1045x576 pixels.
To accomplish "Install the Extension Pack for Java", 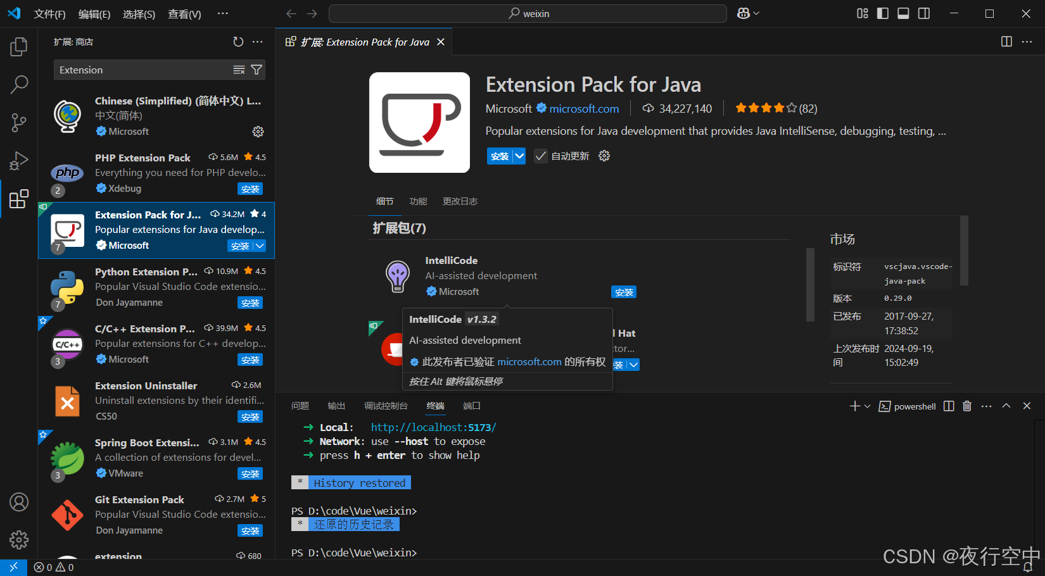I will click(x=500, y=156).
